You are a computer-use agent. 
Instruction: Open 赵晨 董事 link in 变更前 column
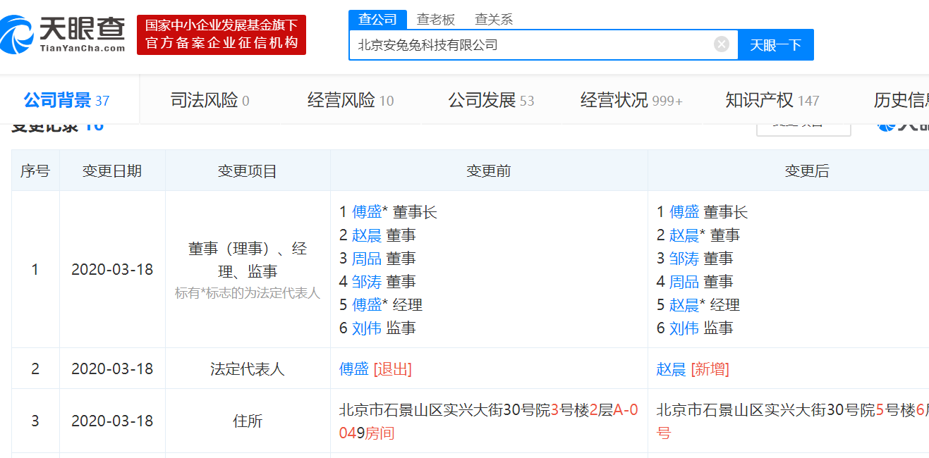[x=367, y=235]
